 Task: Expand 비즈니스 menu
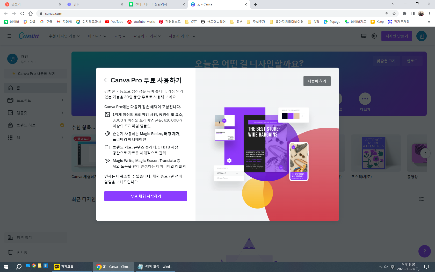[97, 36]
